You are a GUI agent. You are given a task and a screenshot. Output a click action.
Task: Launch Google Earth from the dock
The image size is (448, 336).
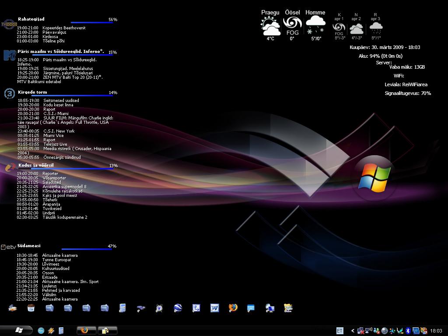click(x=178, y=308)
